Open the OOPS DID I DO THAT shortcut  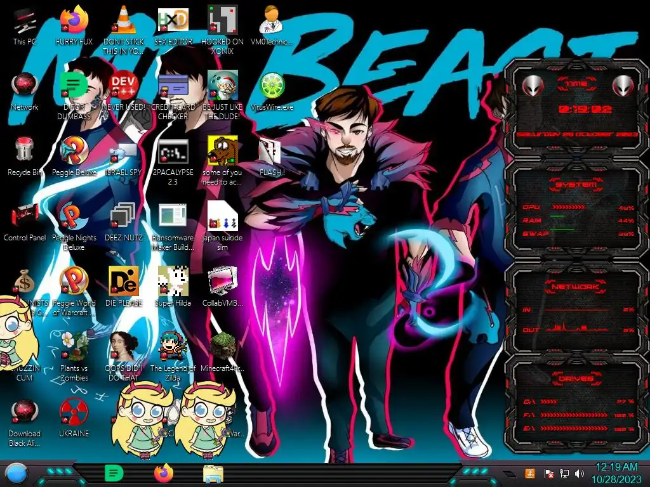click(124, 346)
